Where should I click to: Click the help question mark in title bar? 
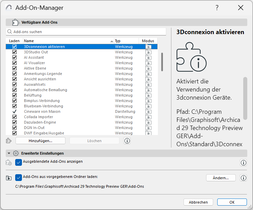click(x=217, y=8)
